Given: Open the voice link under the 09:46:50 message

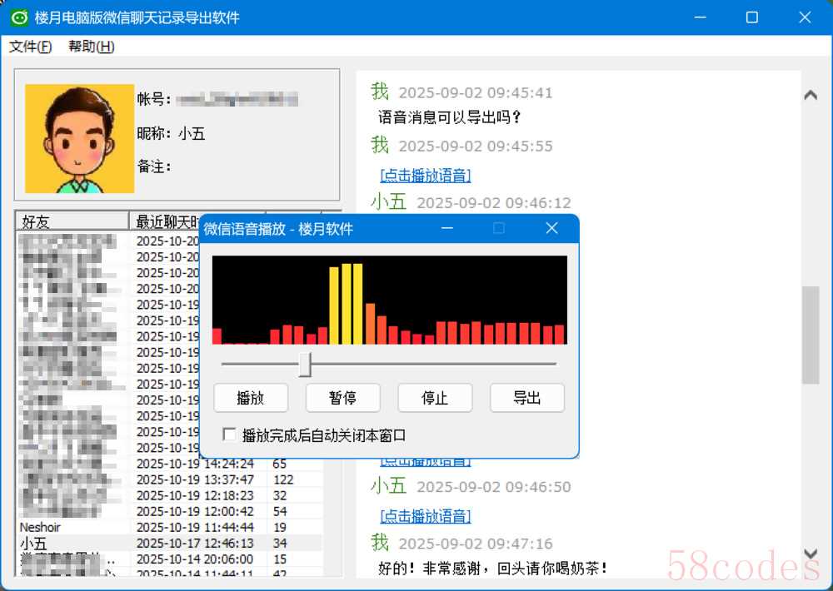Looking at the screenshot, I should tap(425, 516).
